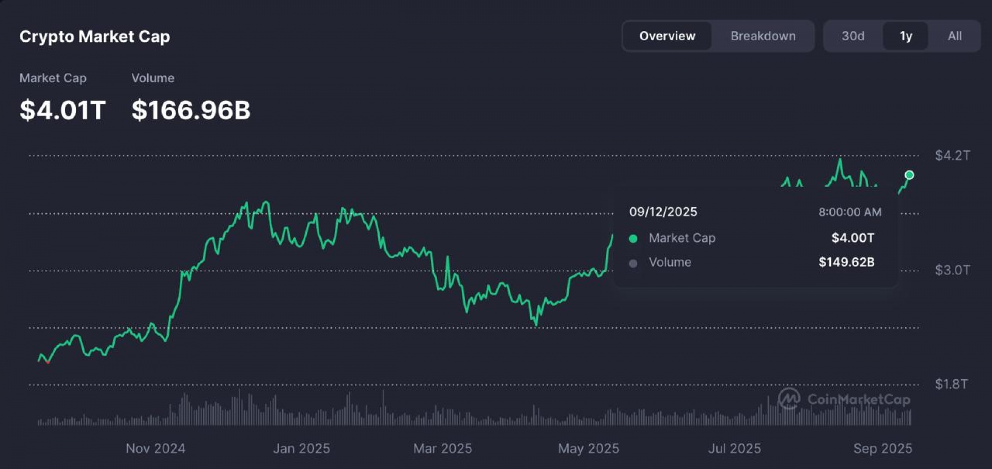Click the $149.62B tooltip volume value
Image resolution: width=992 pixels, height=469 pixels.
[x=846, y=262]
